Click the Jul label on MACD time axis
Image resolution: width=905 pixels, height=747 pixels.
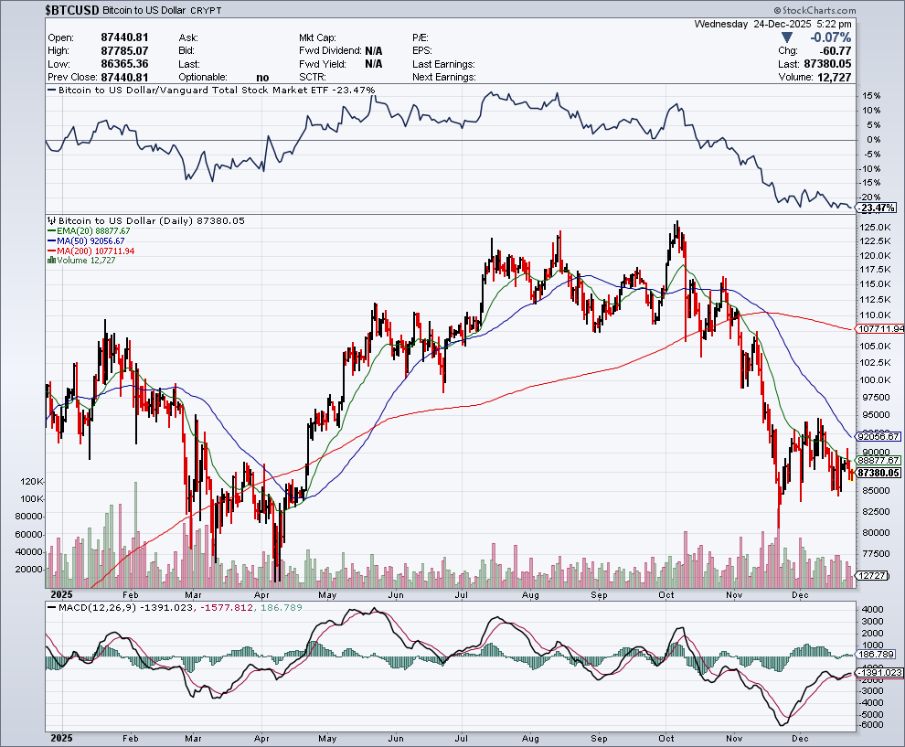pyautogui.click(x=463, y=736)
